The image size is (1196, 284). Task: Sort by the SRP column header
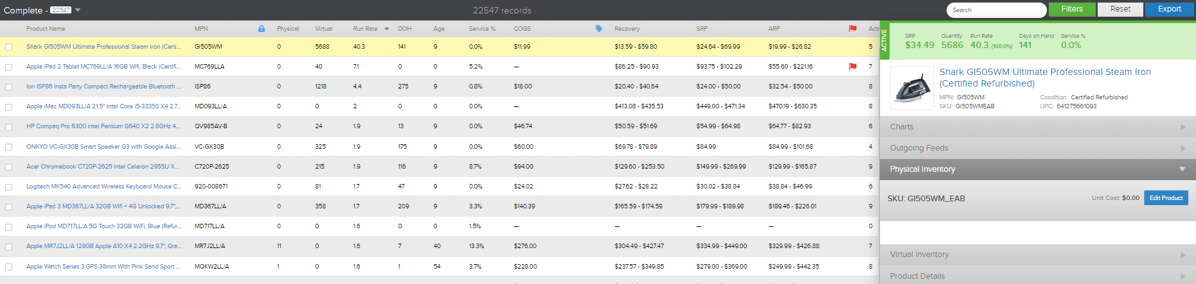(x=702, y=29)
